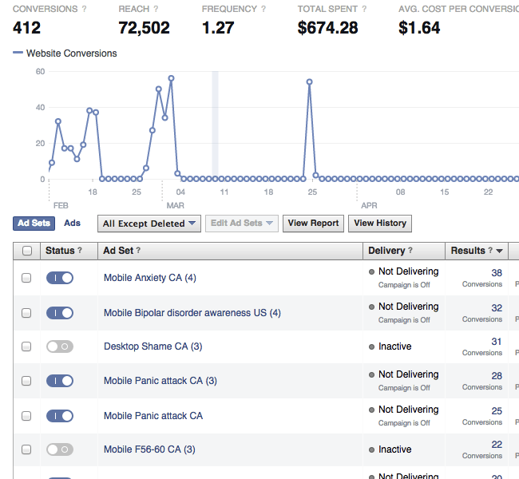Tick the checkbox for the plain Mobile Panic attack CA row
The height and width of the screenshot is (479, 519).
pos(26,416)
